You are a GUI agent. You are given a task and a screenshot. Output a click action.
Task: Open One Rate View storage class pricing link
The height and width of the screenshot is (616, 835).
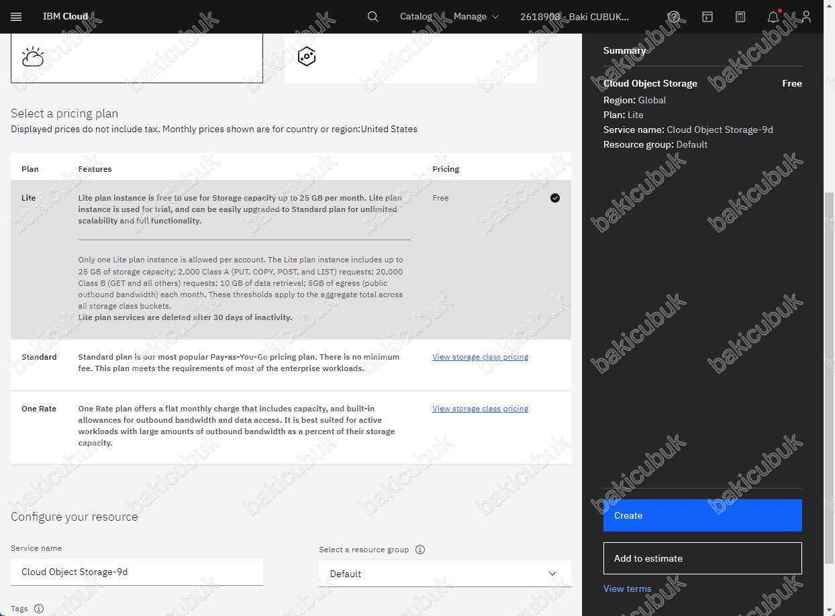(x=481, y=409)
